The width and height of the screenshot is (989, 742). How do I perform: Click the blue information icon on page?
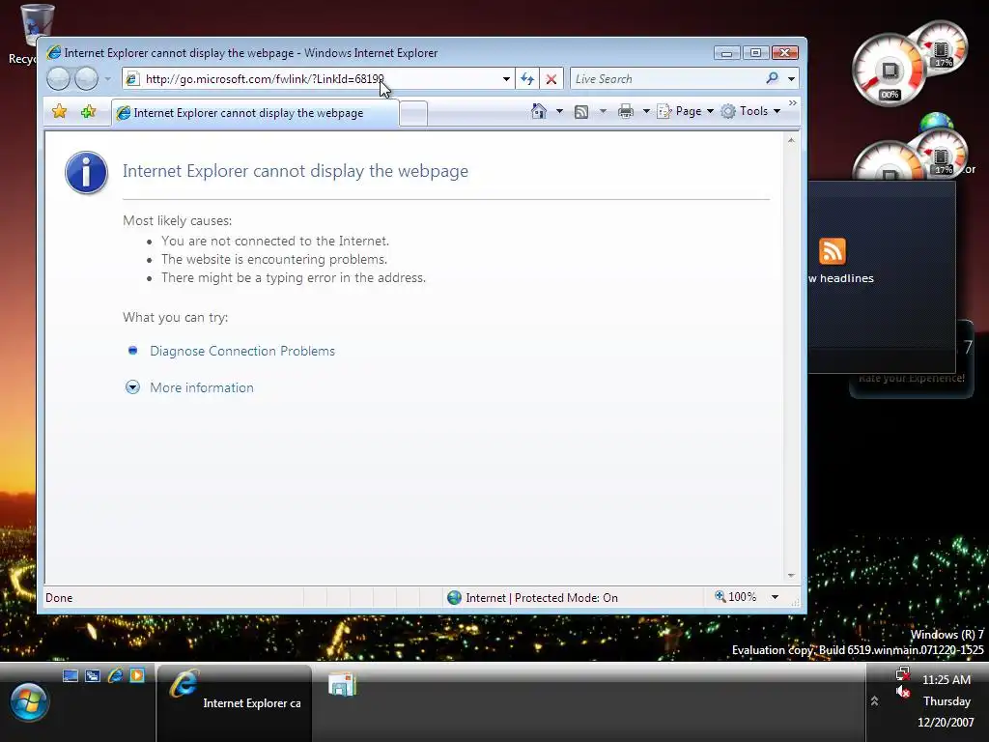click(x=86, y=172)
